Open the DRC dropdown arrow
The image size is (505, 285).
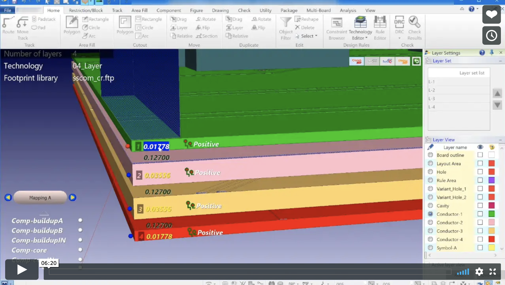tap(399, 37)
